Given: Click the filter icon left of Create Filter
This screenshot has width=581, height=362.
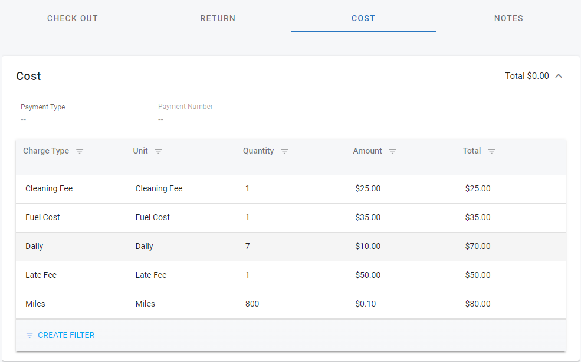Looking at the screenshot, I should tap(29, 336).
